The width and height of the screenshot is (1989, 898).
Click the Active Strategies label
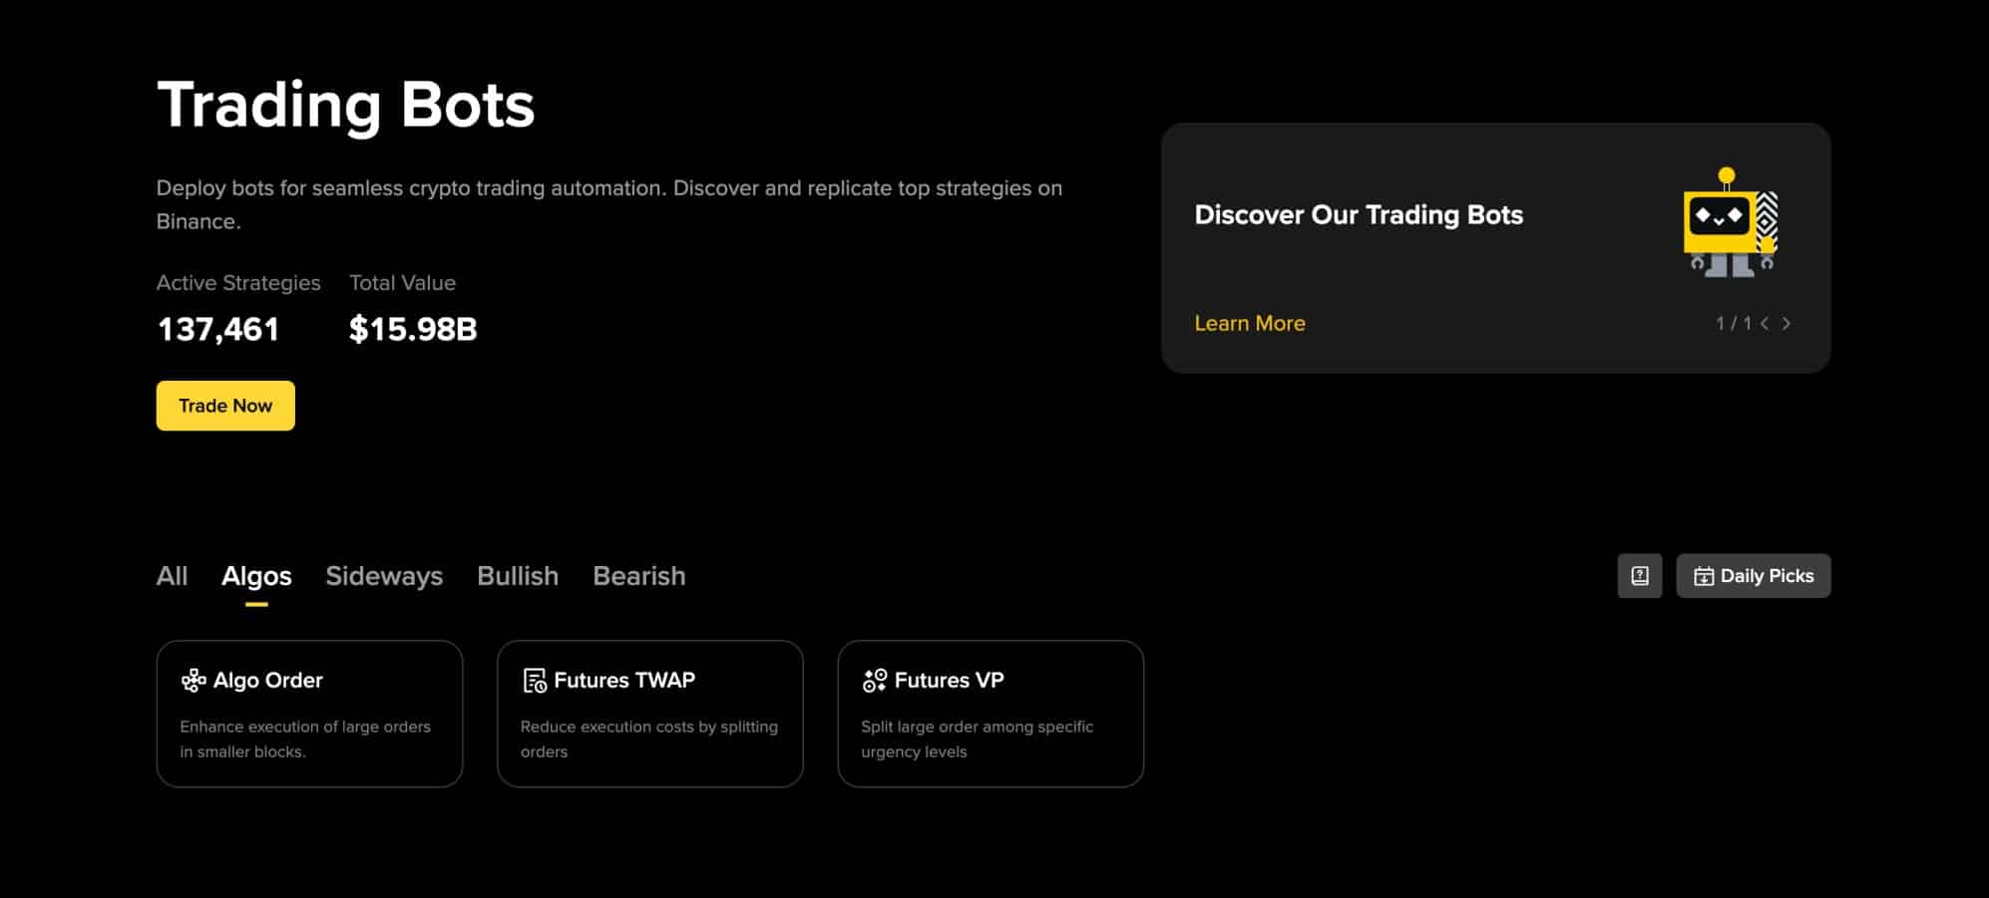pyautogui.click(x=238, y=283)
